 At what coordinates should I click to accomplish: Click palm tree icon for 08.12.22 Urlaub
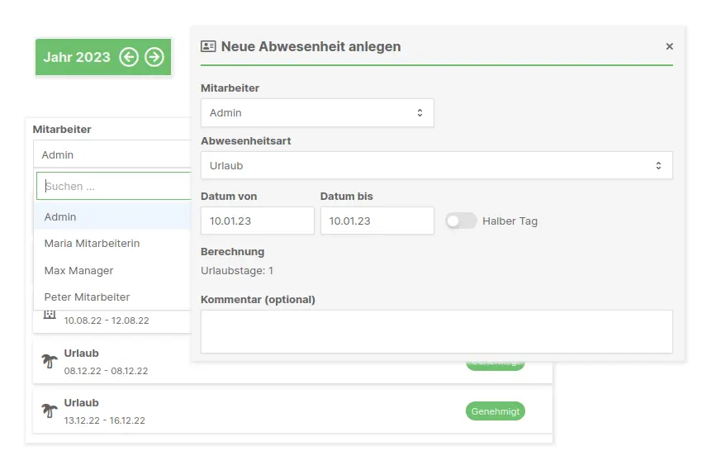coord(50,361)
